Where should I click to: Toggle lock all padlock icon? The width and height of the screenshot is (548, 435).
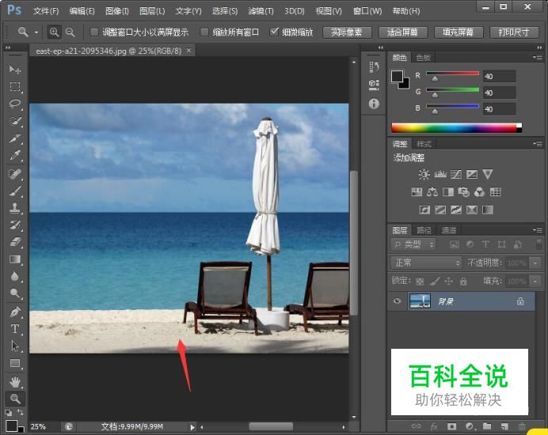coord(463,281)
